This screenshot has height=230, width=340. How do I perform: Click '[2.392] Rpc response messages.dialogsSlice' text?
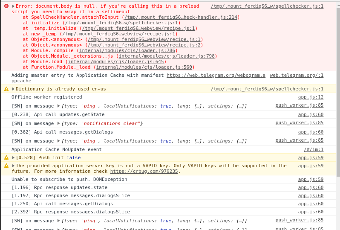pos(71,212)
